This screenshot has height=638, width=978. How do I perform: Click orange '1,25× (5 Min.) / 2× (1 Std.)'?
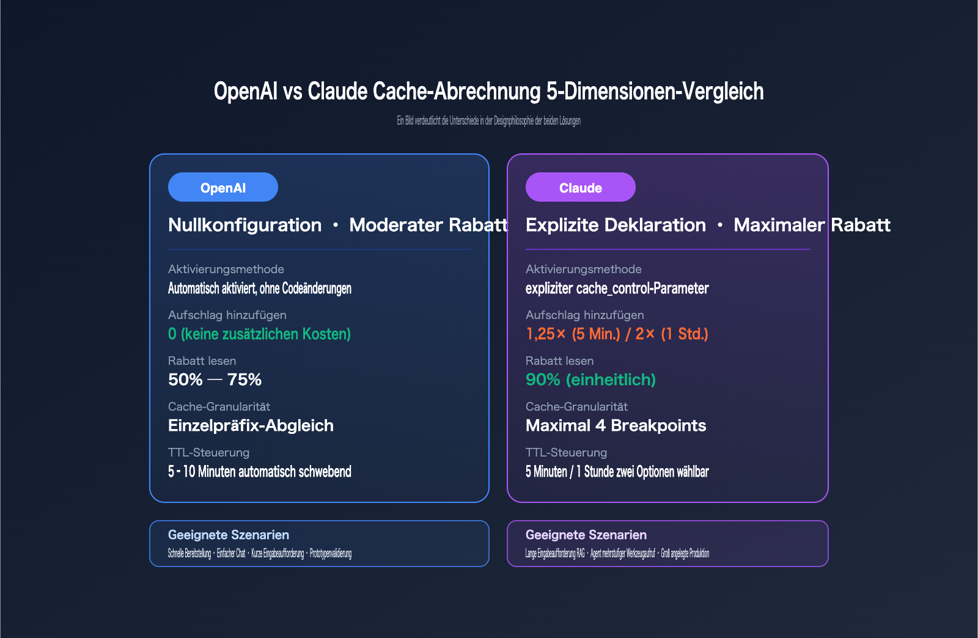pyautogui.click(x=617, y=334)
